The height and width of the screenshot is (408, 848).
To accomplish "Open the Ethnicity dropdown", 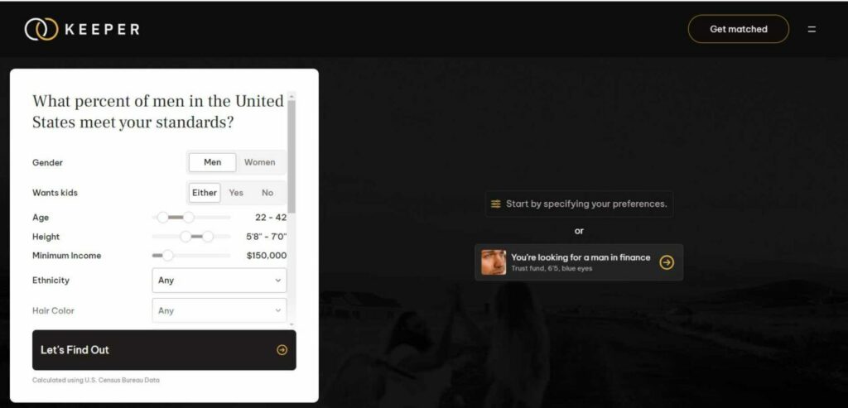I will click(219, 281).
